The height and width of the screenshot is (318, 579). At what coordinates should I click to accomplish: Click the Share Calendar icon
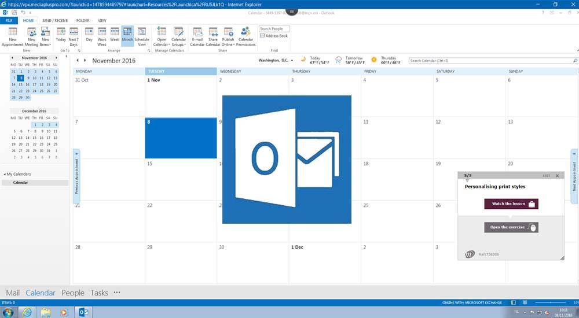213,36
